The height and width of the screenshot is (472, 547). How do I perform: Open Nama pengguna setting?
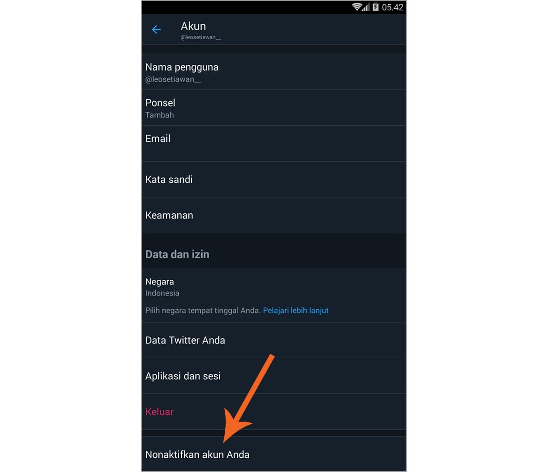pos(273,72)
